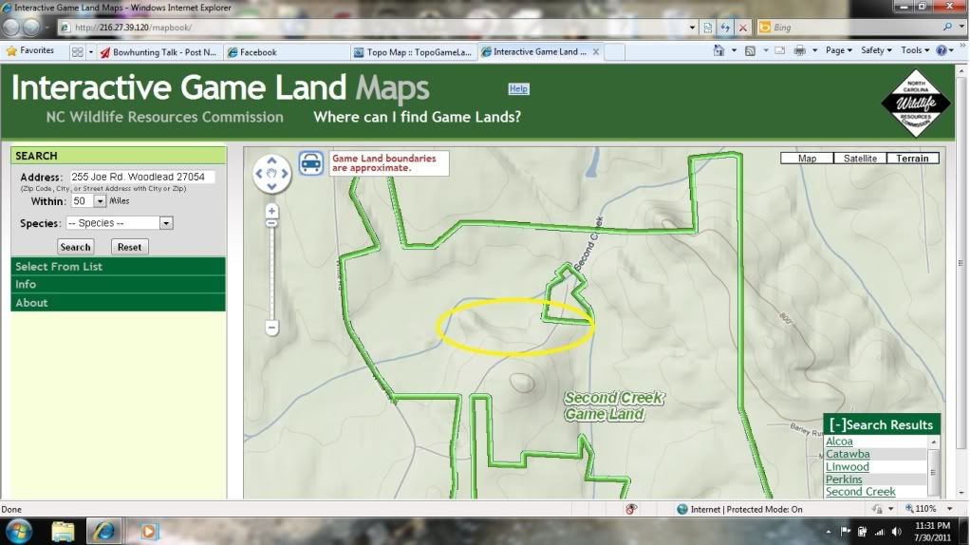Switch map to Terrain view

pos(913,159)
